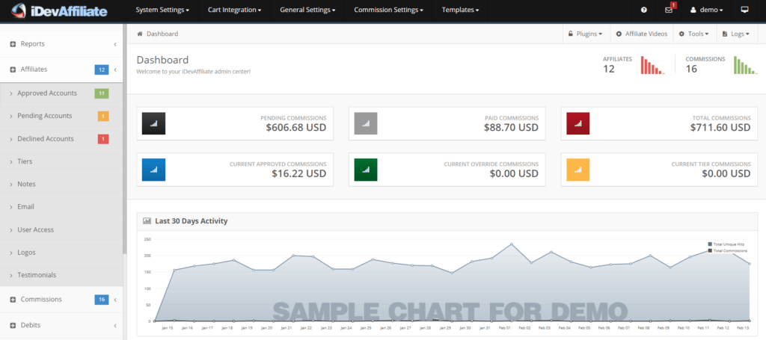Open the mail notifications envelope icon
Viewport: 766px width, 340px height.
(669, 10)
